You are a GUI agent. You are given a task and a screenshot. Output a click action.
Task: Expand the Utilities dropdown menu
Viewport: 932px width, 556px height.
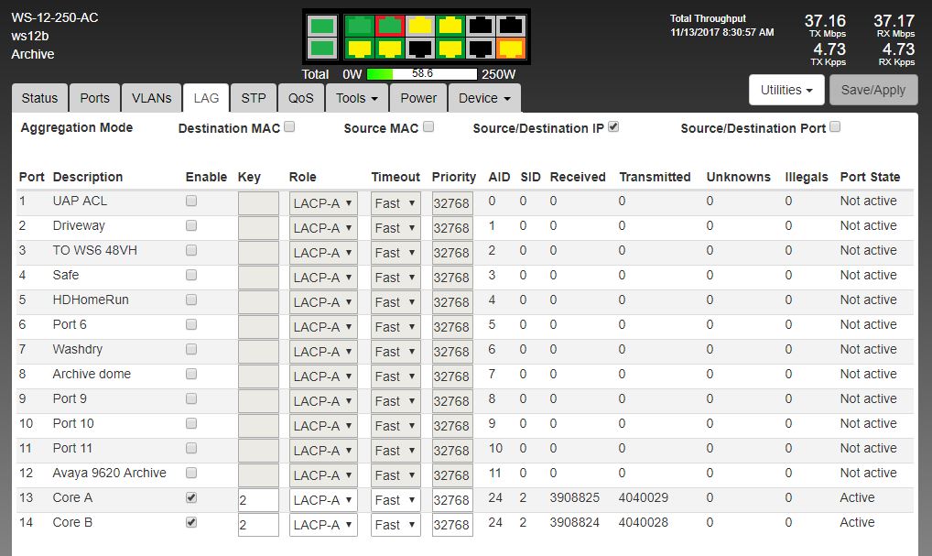point(786,90)
